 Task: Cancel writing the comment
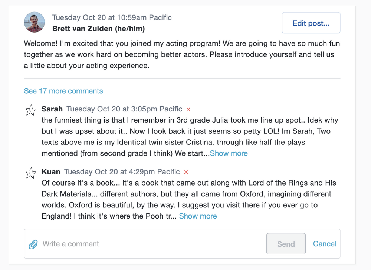click(x=325, y=244)
